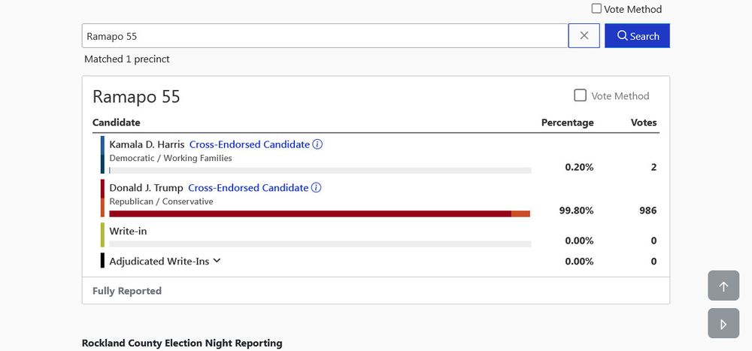
Task: Expand the Adjudicated Write-Ins chevron
Action: 217,261
